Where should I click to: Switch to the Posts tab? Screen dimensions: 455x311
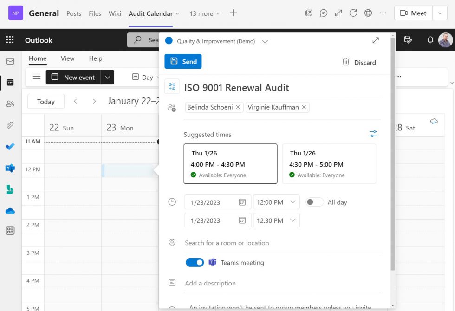click(x=73, y=13)
